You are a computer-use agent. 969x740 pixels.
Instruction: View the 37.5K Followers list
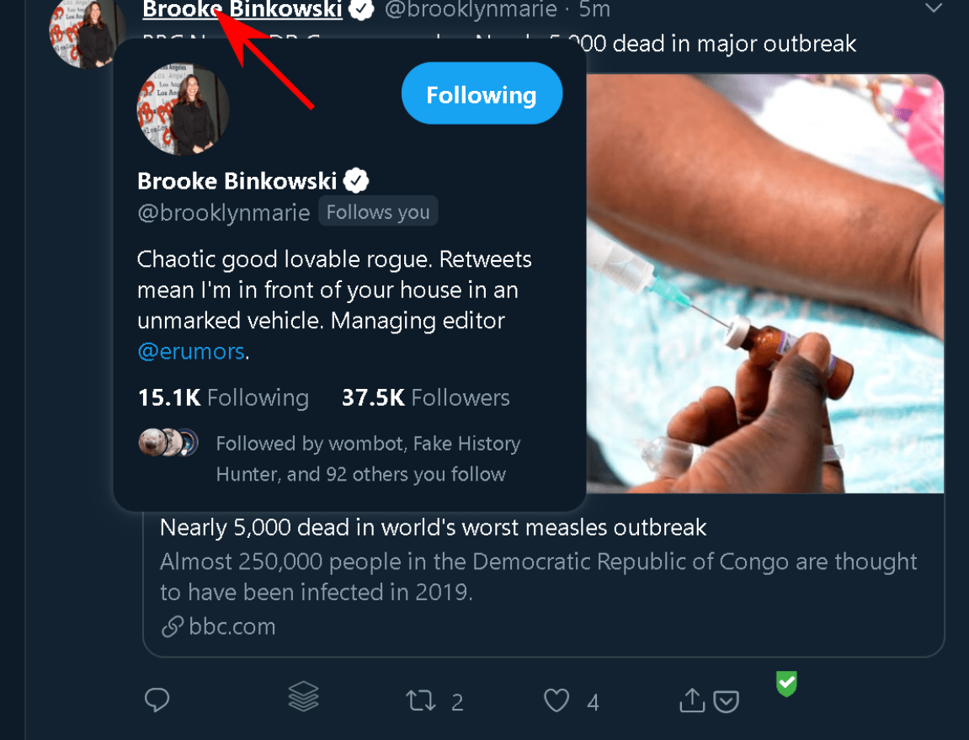(425, 397)
